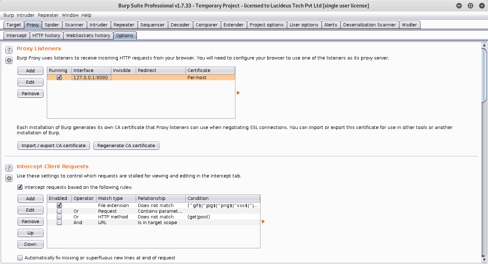Enable automatically fix missing or superfluous new lines
Screen dimensions: 488x264
20,258
